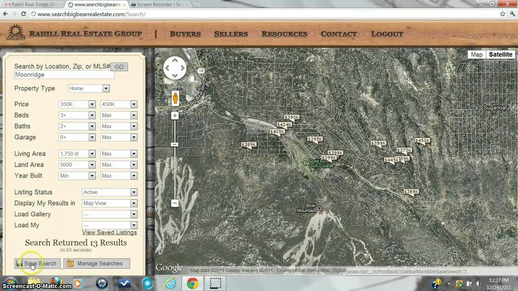518x291 pixels.
Task: Open View Saved Listings link
Action: pyautogui.click(x=109, y=232)
